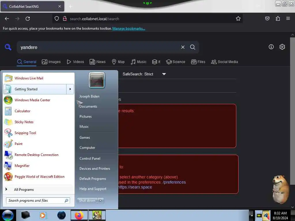
Task: Submit the search with magnifier button
Action: tap(192, 47)
